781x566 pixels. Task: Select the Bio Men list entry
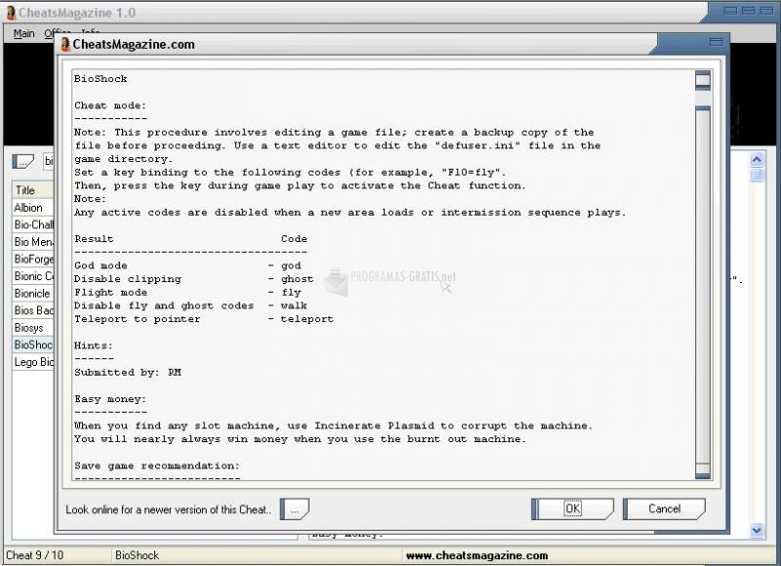click(33, 242)
